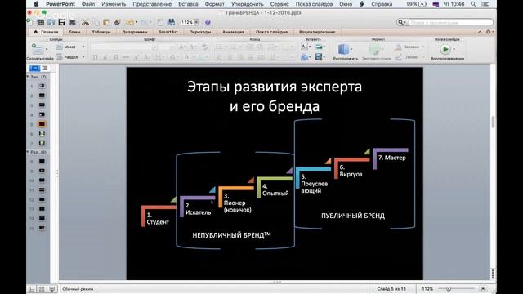Click the vertical scrollbar thumb
The height and width of the screenshot is (294, 523).
pos(493,122)
